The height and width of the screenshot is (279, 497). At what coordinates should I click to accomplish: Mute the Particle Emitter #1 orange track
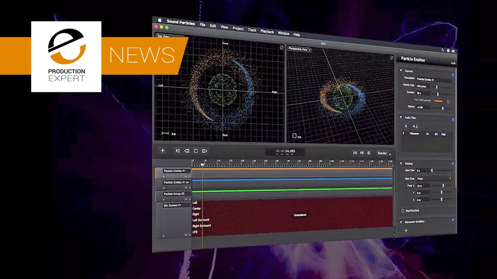pos(186,177)
